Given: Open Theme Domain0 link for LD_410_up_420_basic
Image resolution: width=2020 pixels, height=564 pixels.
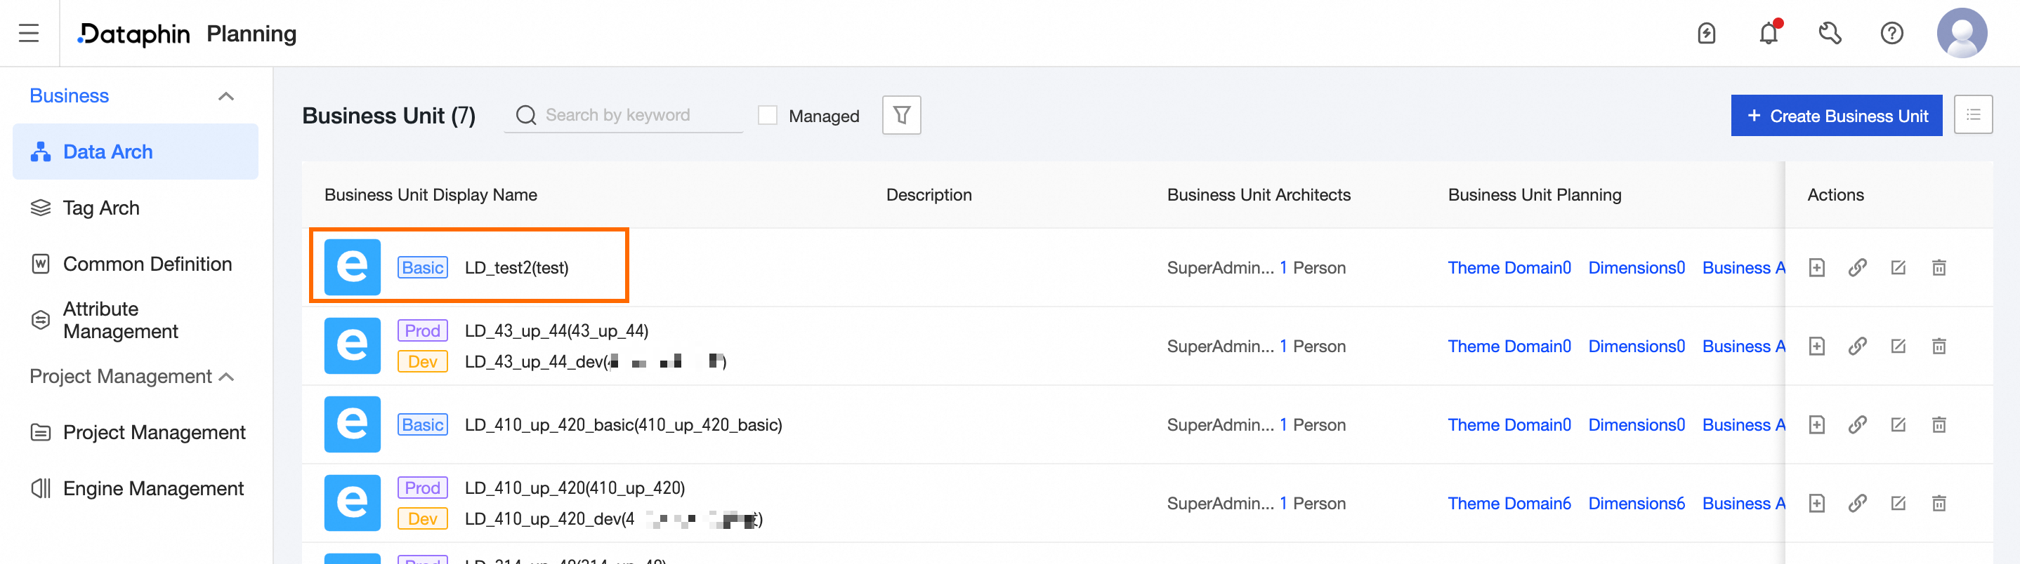Looking at the screenshot, I should click(x=1509, y=424).
